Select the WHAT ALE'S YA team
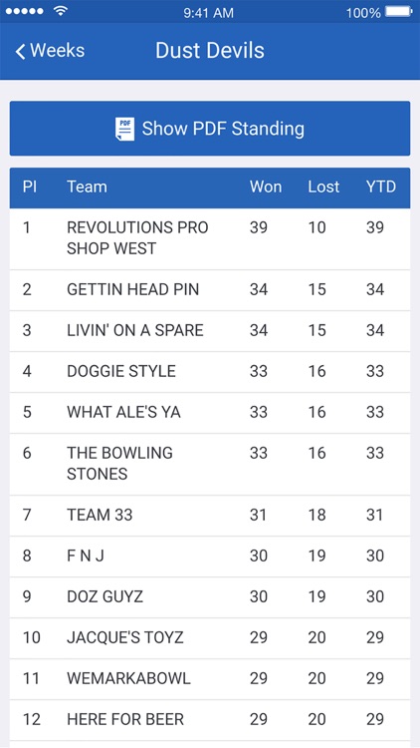This screenshot has height=748, width=420. 210,413
